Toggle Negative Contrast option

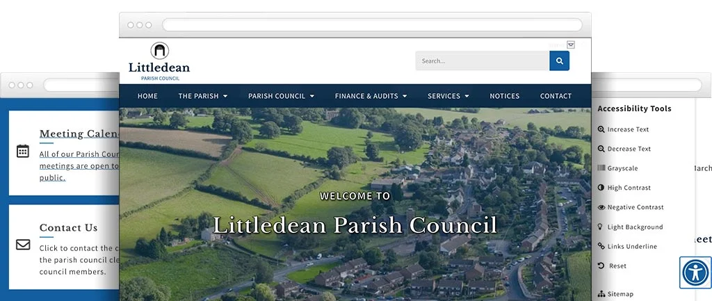[x=635, y=207]
